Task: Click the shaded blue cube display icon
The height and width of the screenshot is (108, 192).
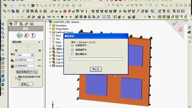Action: [3, 80]
